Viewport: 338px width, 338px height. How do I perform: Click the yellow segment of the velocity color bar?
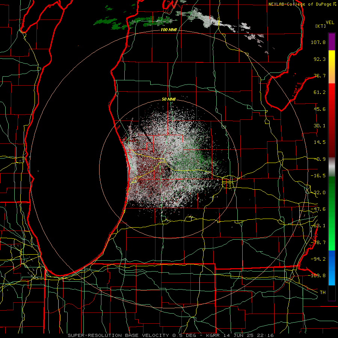tap(332, 59)
